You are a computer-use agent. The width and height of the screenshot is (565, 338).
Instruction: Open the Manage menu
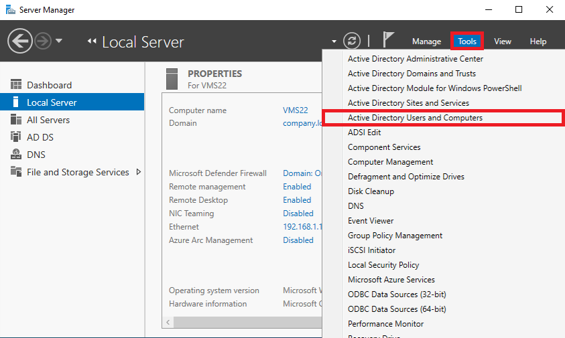pos(426,41)
